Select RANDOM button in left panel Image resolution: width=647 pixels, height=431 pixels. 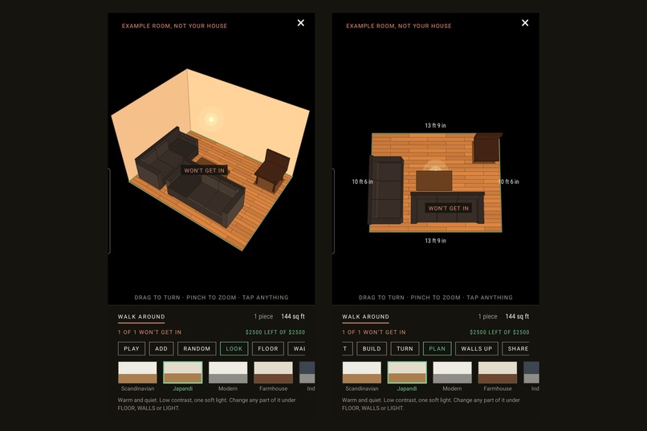click(197, 348)
